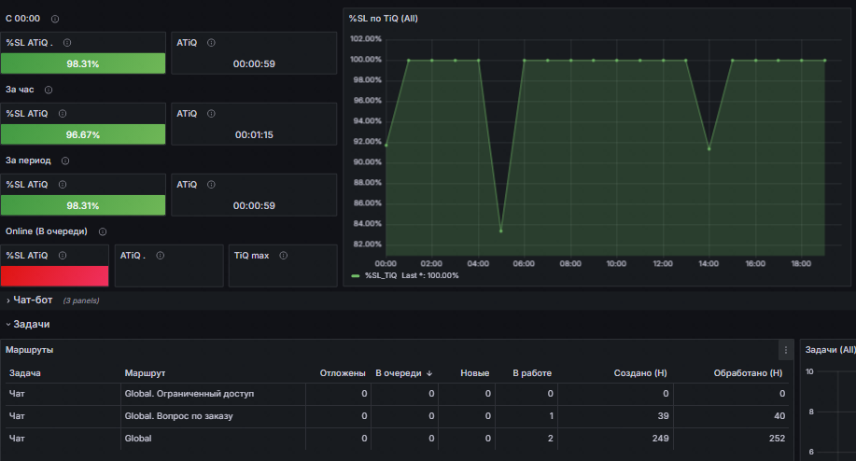Viewport: 856px width, 461px height.
Task: Click info icon next to С 00:00
Action: pos(55,19)
